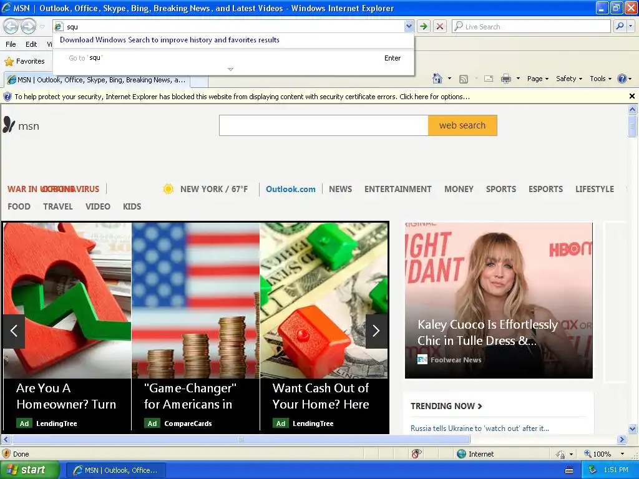Click the yellow web search button
This screenshot has height=479, width=639.
(462, 125)
